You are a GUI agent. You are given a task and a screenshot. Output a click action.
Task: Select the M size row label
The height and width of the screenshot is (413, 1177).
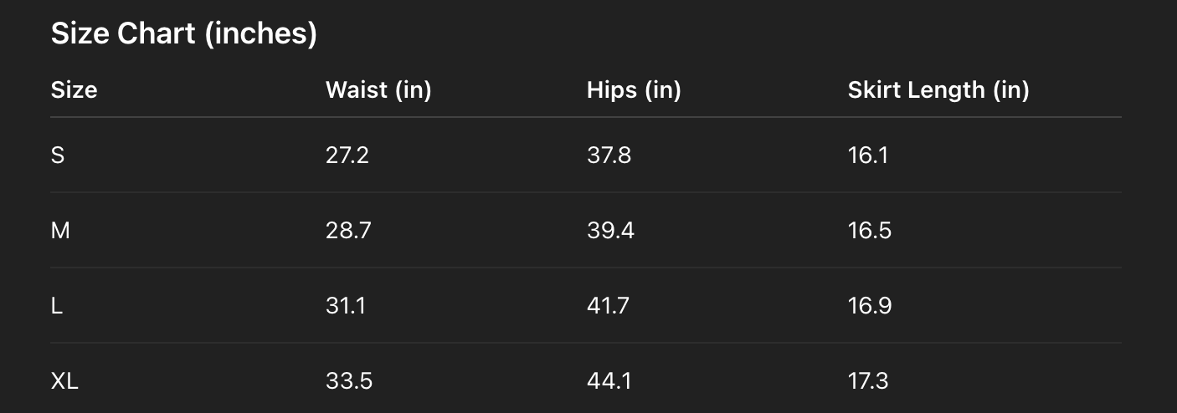pos(60,231)
